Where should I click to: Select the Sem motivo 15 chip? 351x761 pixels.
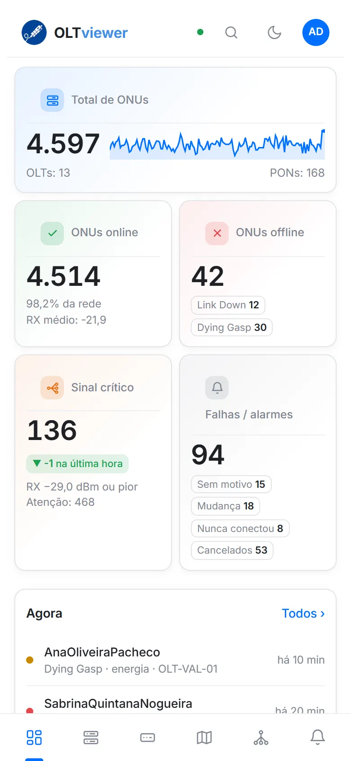click(x=231, y=485)
